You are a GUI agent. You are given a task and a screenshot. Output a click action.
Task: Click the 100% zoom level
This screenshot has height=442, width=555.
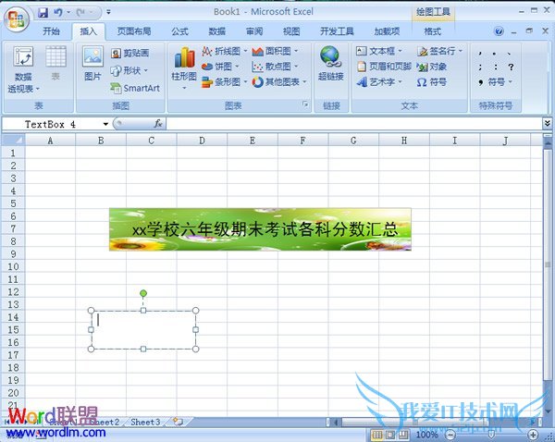(x=426, y=435)
